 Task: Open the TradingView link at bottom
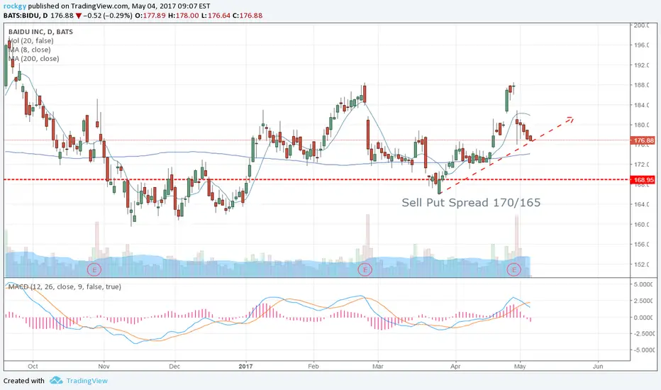pos(87,381)
